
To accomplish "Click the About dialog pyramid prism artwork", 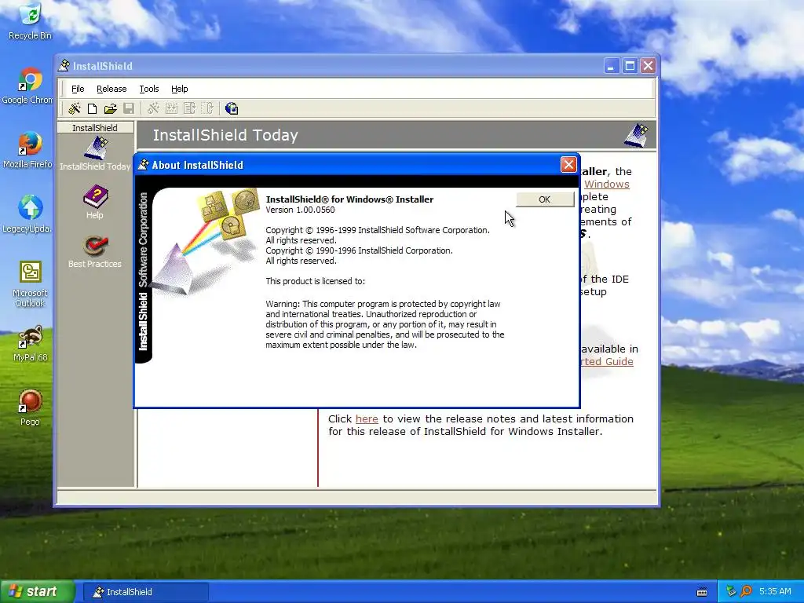I will [206, 242].
